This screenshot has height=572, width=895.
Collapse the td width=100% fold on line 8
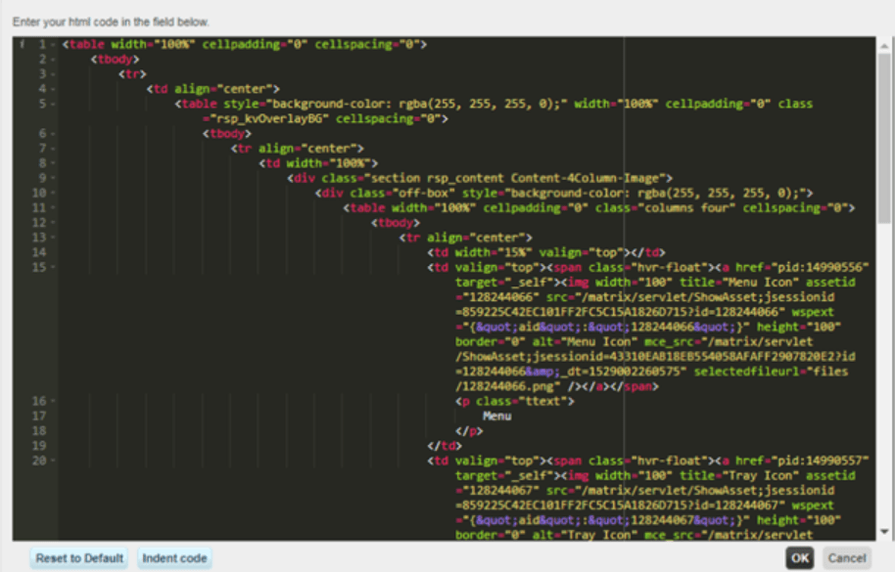53,162
